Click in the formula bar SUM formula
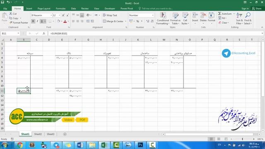Image resolution: width=265 pixels, height=149 pixels. tap(59, 34)
